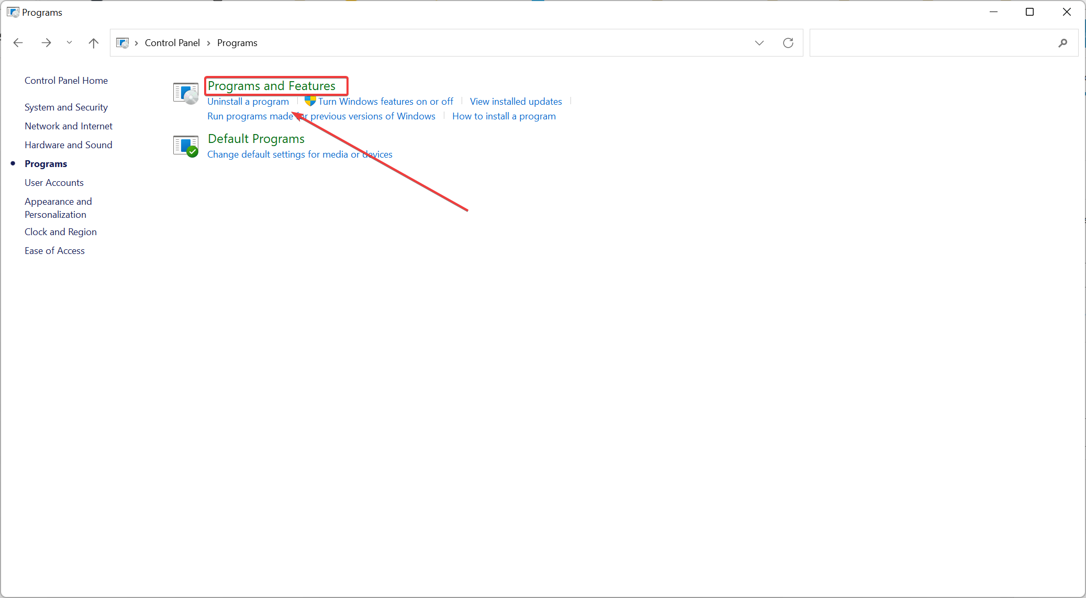Click Uninstall a program link
The height and width of the screenshot is (598, 1086).
click(x=248, y=102)
